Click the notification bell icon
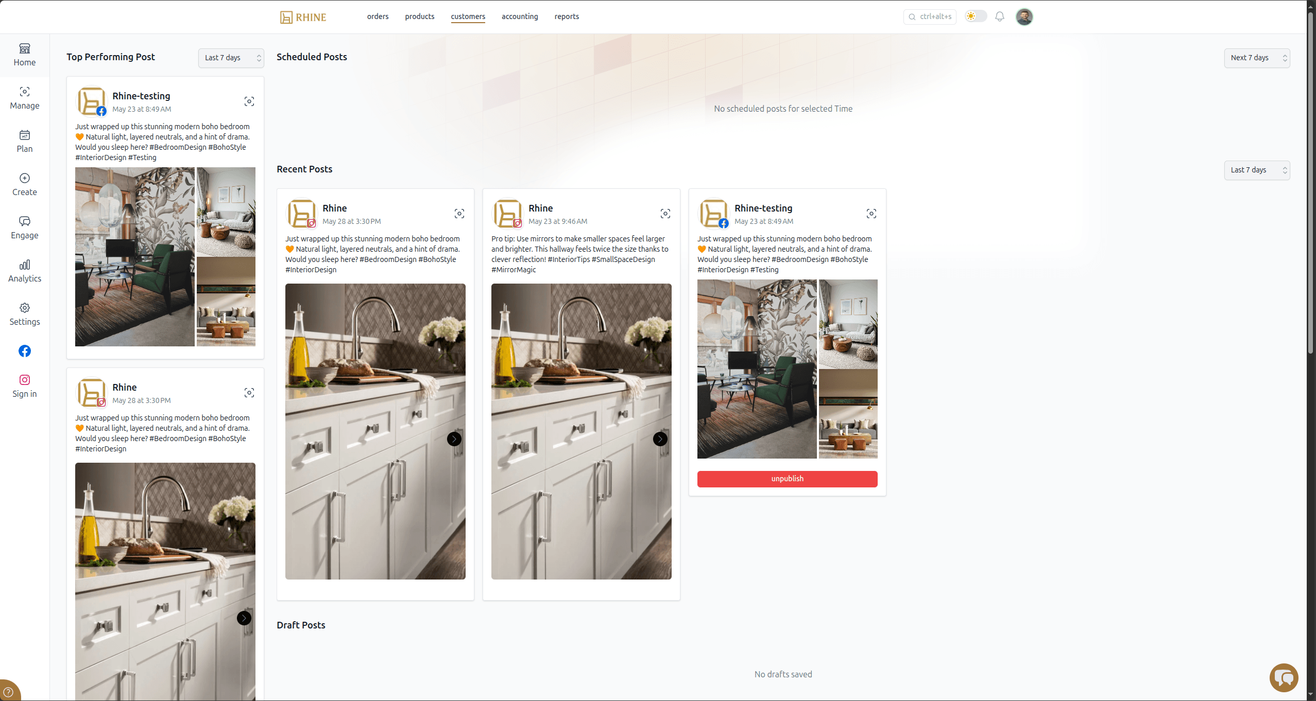1316x701 pixels. pyautogui.click(x=999, y=16)
